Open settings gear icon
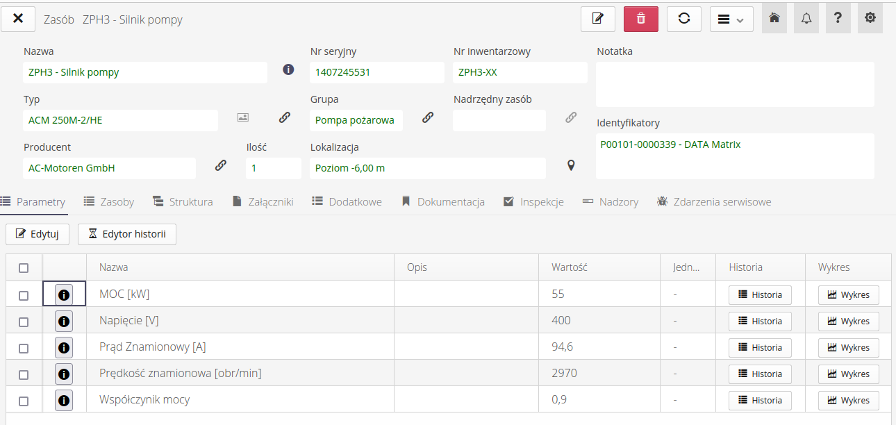896x425 pixels. click(870, 19)
